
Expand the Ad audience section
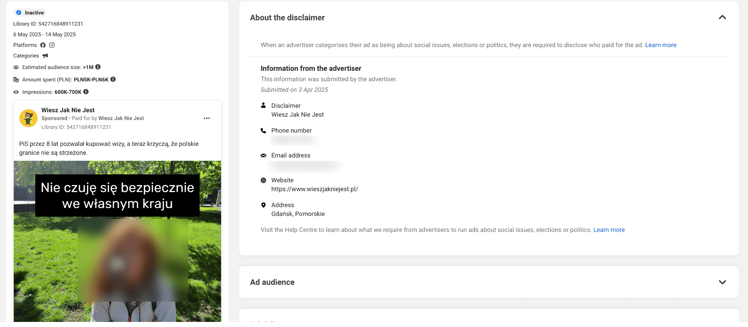pos(723,282)
